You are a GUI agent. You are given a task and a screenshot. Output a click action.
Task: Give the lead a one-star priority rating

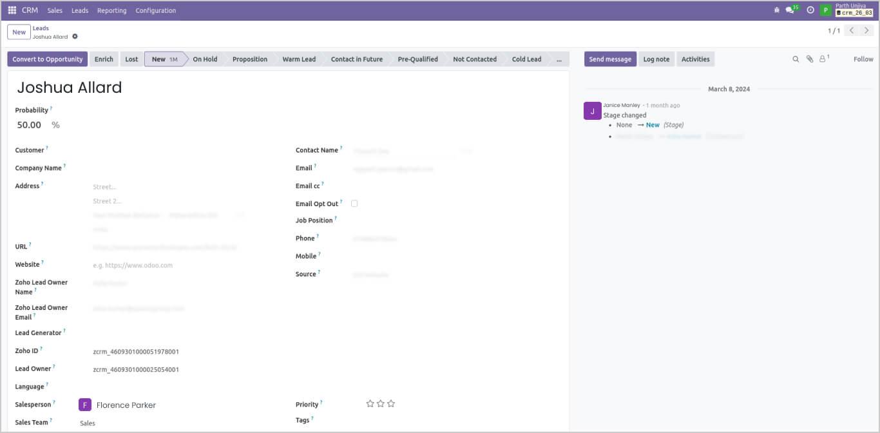click(370, 403)
